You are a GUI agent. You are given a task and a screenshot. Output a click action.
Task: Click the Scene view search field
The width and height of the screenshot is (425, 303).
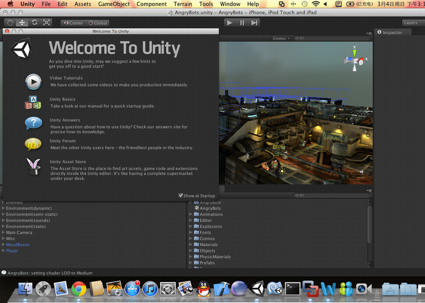tap(331, 38)
